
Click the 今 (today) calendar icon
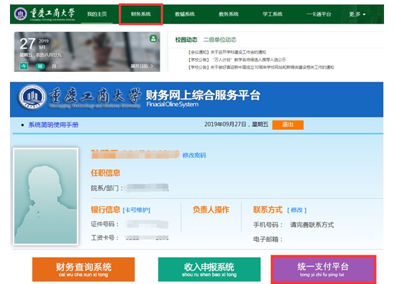click(x=24, y=66)
